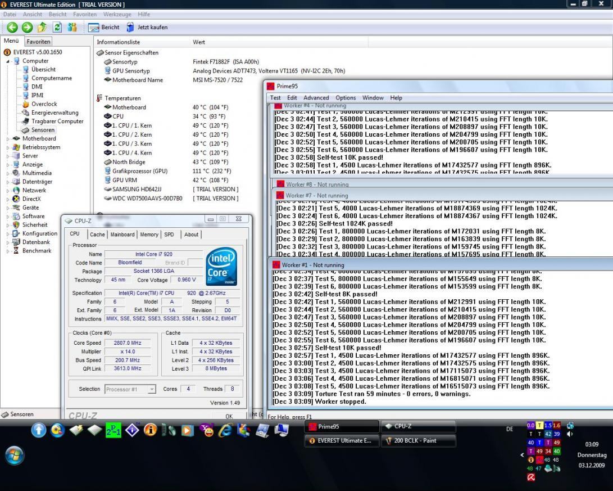Open the Advanced menu in Prime95

[x=316, y=98]
